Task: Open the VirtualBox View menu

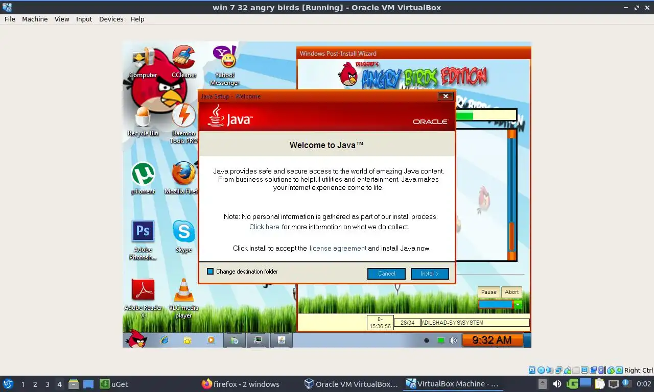Action: (62, 19)
